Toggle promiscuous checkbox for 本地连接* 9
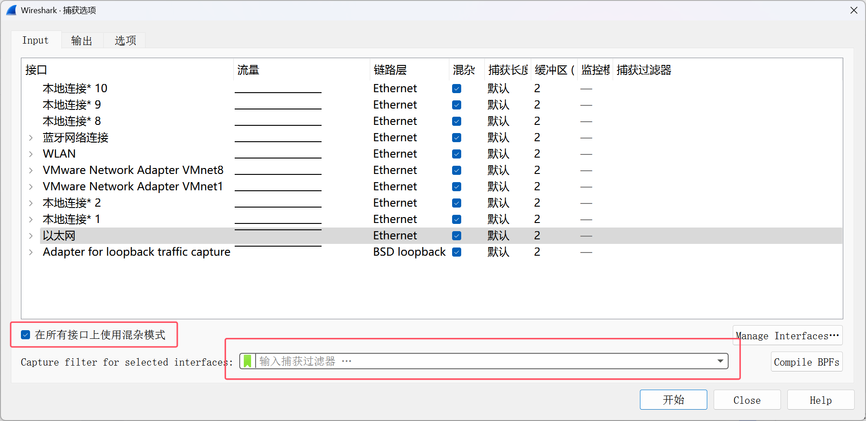The height and width of the screenshot is (421, 866). tap(457, 105)
